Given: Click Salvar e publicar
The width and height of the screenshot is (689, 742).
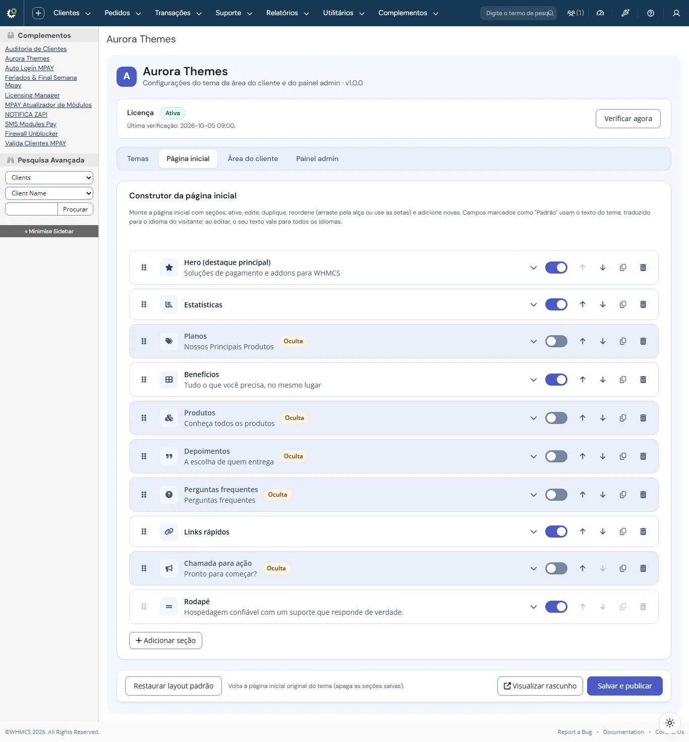Looking at the screenshot, I should point(625,686).
